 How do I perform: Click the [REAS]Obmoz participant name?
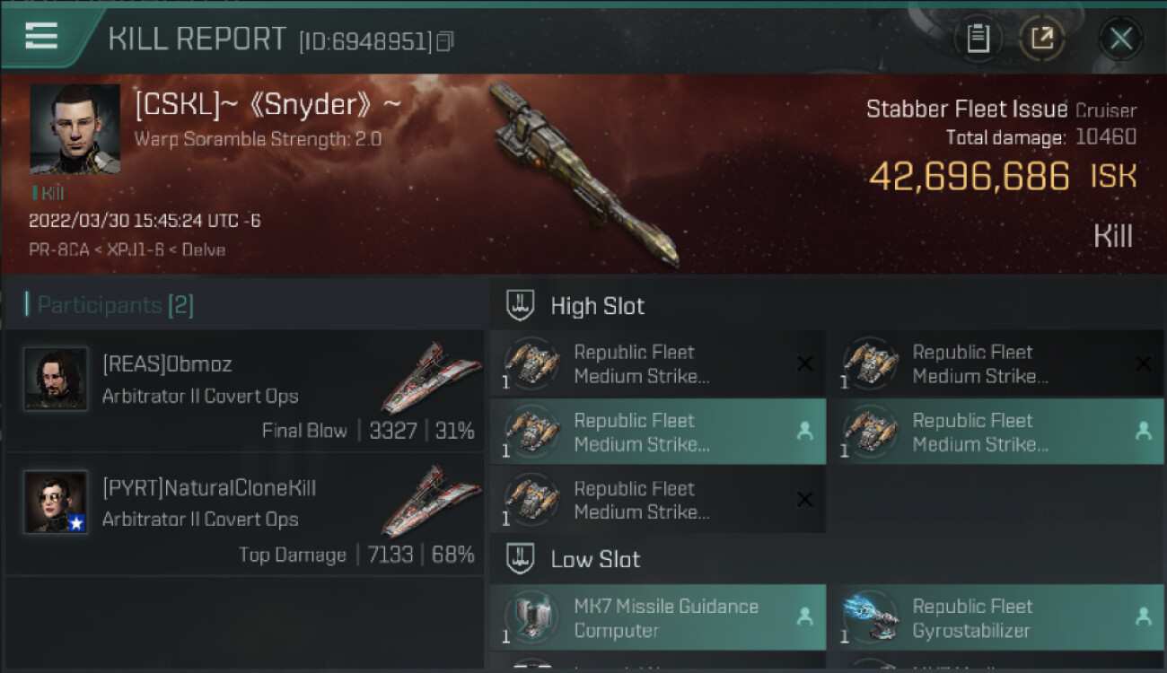167,364
